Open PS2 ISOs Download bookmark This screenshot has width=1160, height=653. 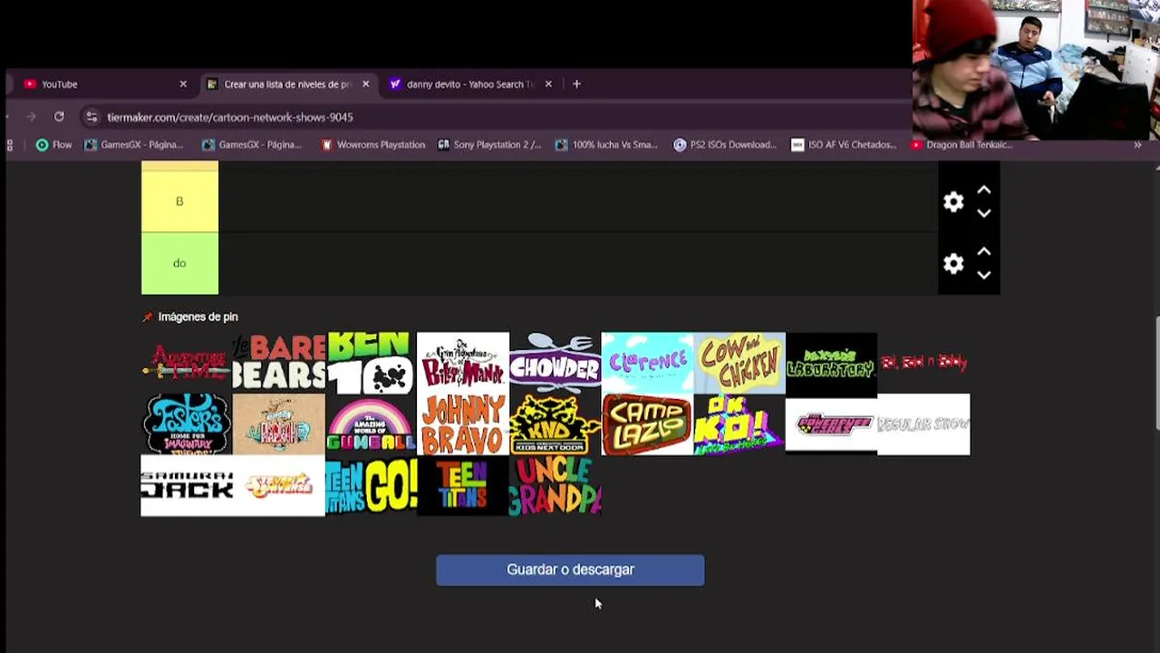click(725, 144)
